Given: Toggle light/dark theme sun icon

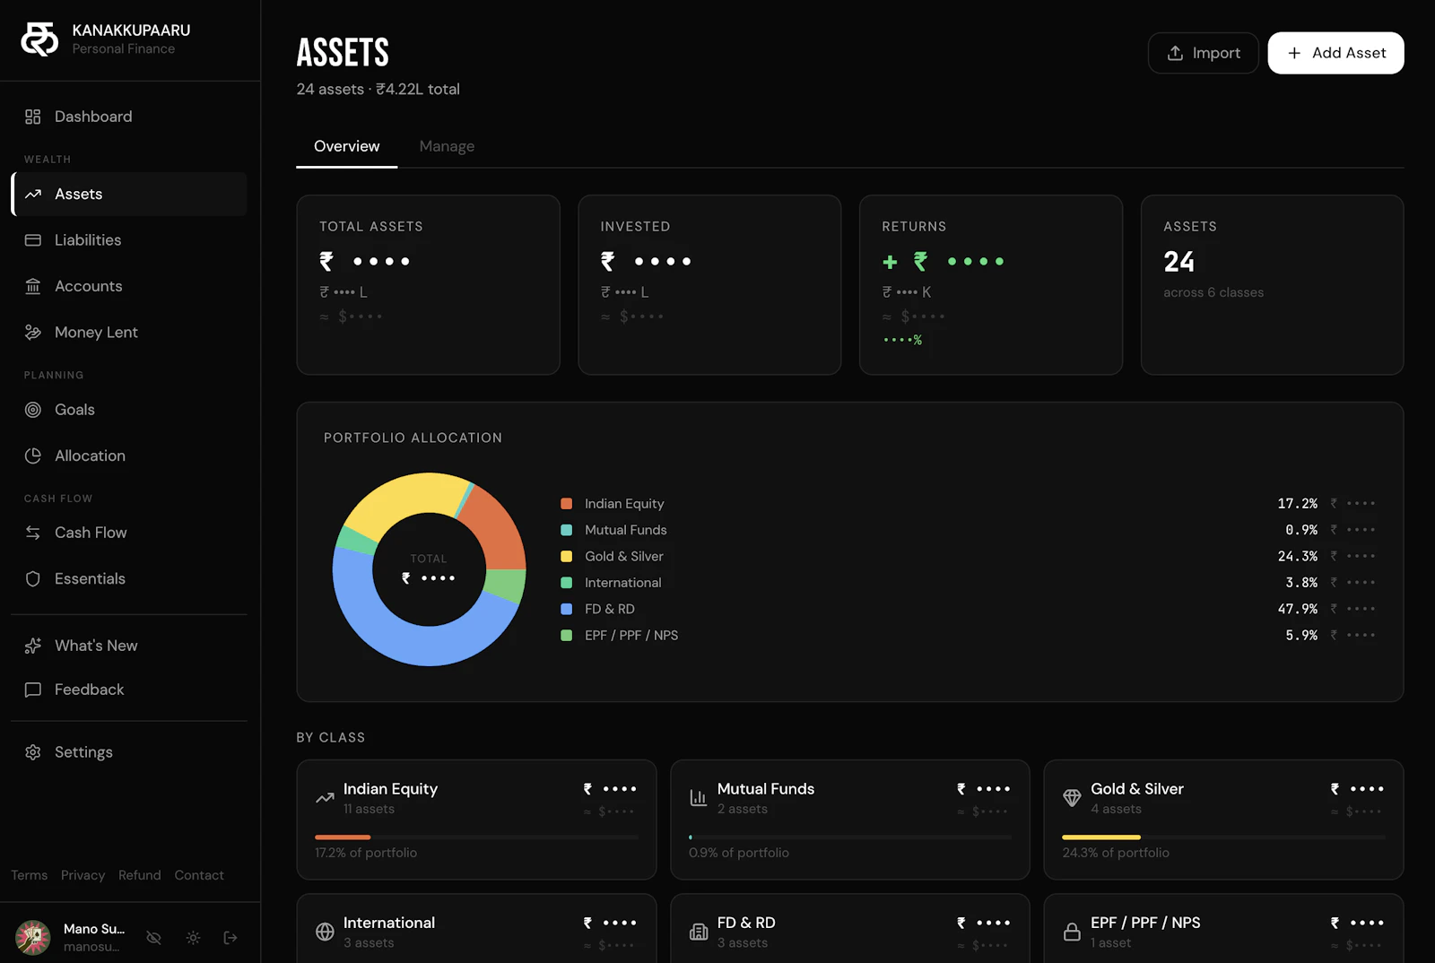Looking at the screenshot, I should (193, 938).
